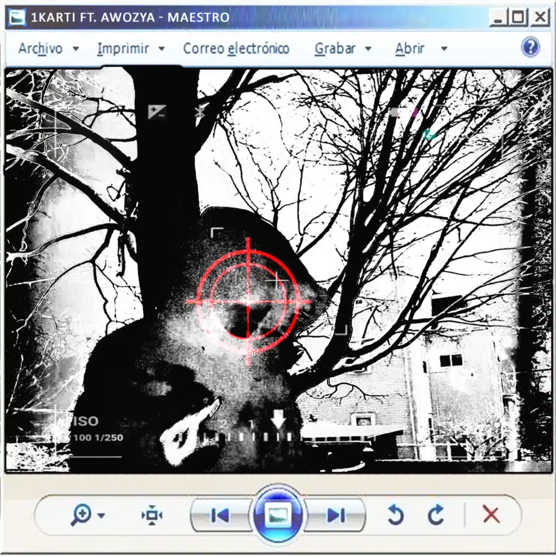The width and height of the screenshot is (556, 556).
Task: Expand the arrow next to Imprimir
Action: coord(161,49)
